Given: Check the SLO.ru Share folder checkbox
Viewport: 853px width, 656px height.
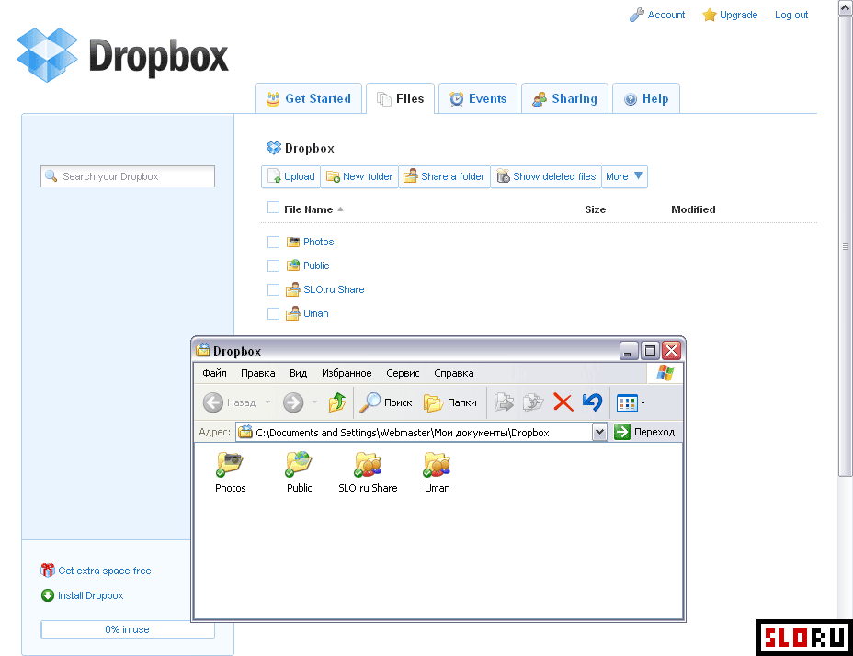Looking at the screenshot, I should [273, 290].
